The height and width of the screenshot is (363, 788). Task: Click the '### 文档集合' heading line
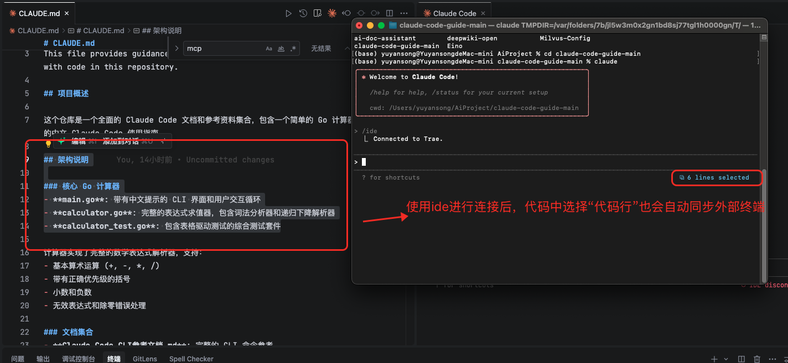(x=69, y=332)
